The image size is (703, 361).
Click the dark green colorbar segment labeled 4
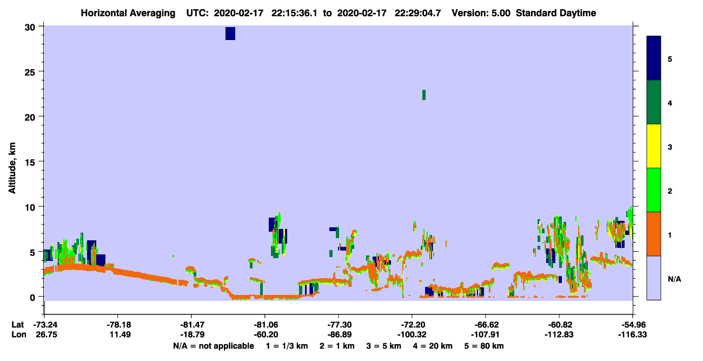pos(654,102)
